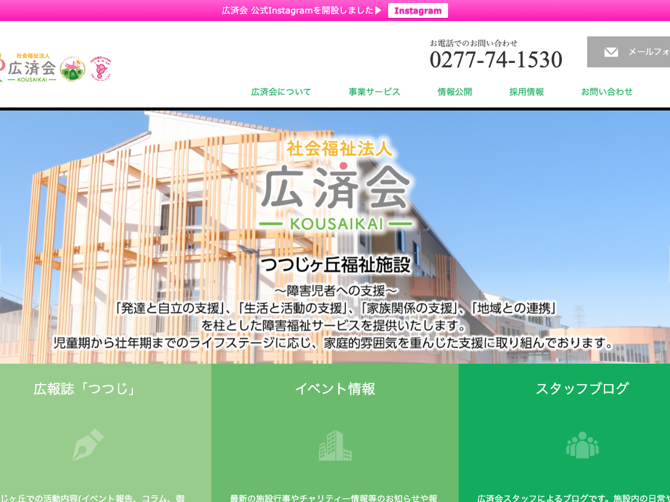Navigate to お問い合わせ in the top menu
The height and width of the screenshot is (502, 670).
(x=606, y=92)
